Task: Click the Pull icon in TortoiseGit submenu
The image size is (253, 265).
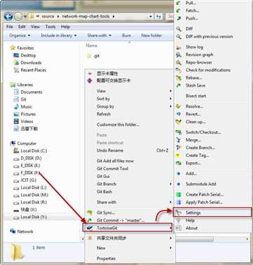Action: click(x=179, y=3)
